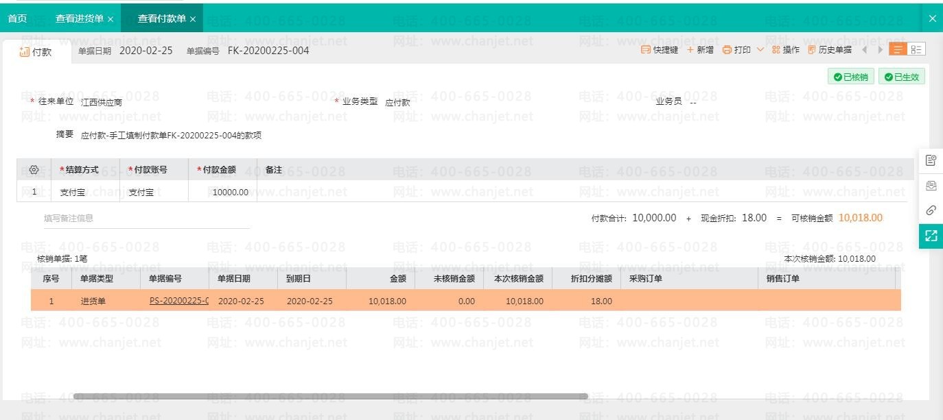Select the 进货单 row in write-off table
Viewport: 943px width, 420px height.
[465, 301]
